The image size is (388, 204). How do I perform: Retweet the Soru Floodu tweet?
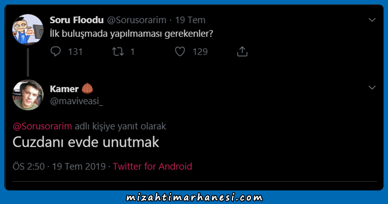118,52
